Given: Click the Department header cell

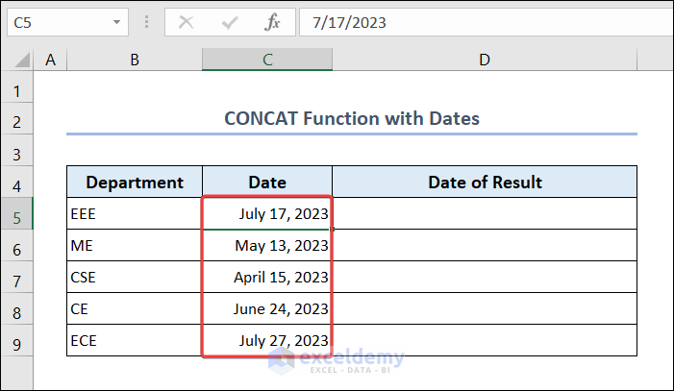Looking at the screenshot, I should pos(135,183).
